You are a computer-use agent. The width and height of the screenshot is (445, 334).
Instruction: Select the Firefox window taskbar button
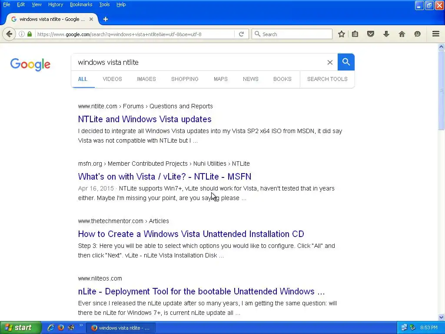coord(121,328)
